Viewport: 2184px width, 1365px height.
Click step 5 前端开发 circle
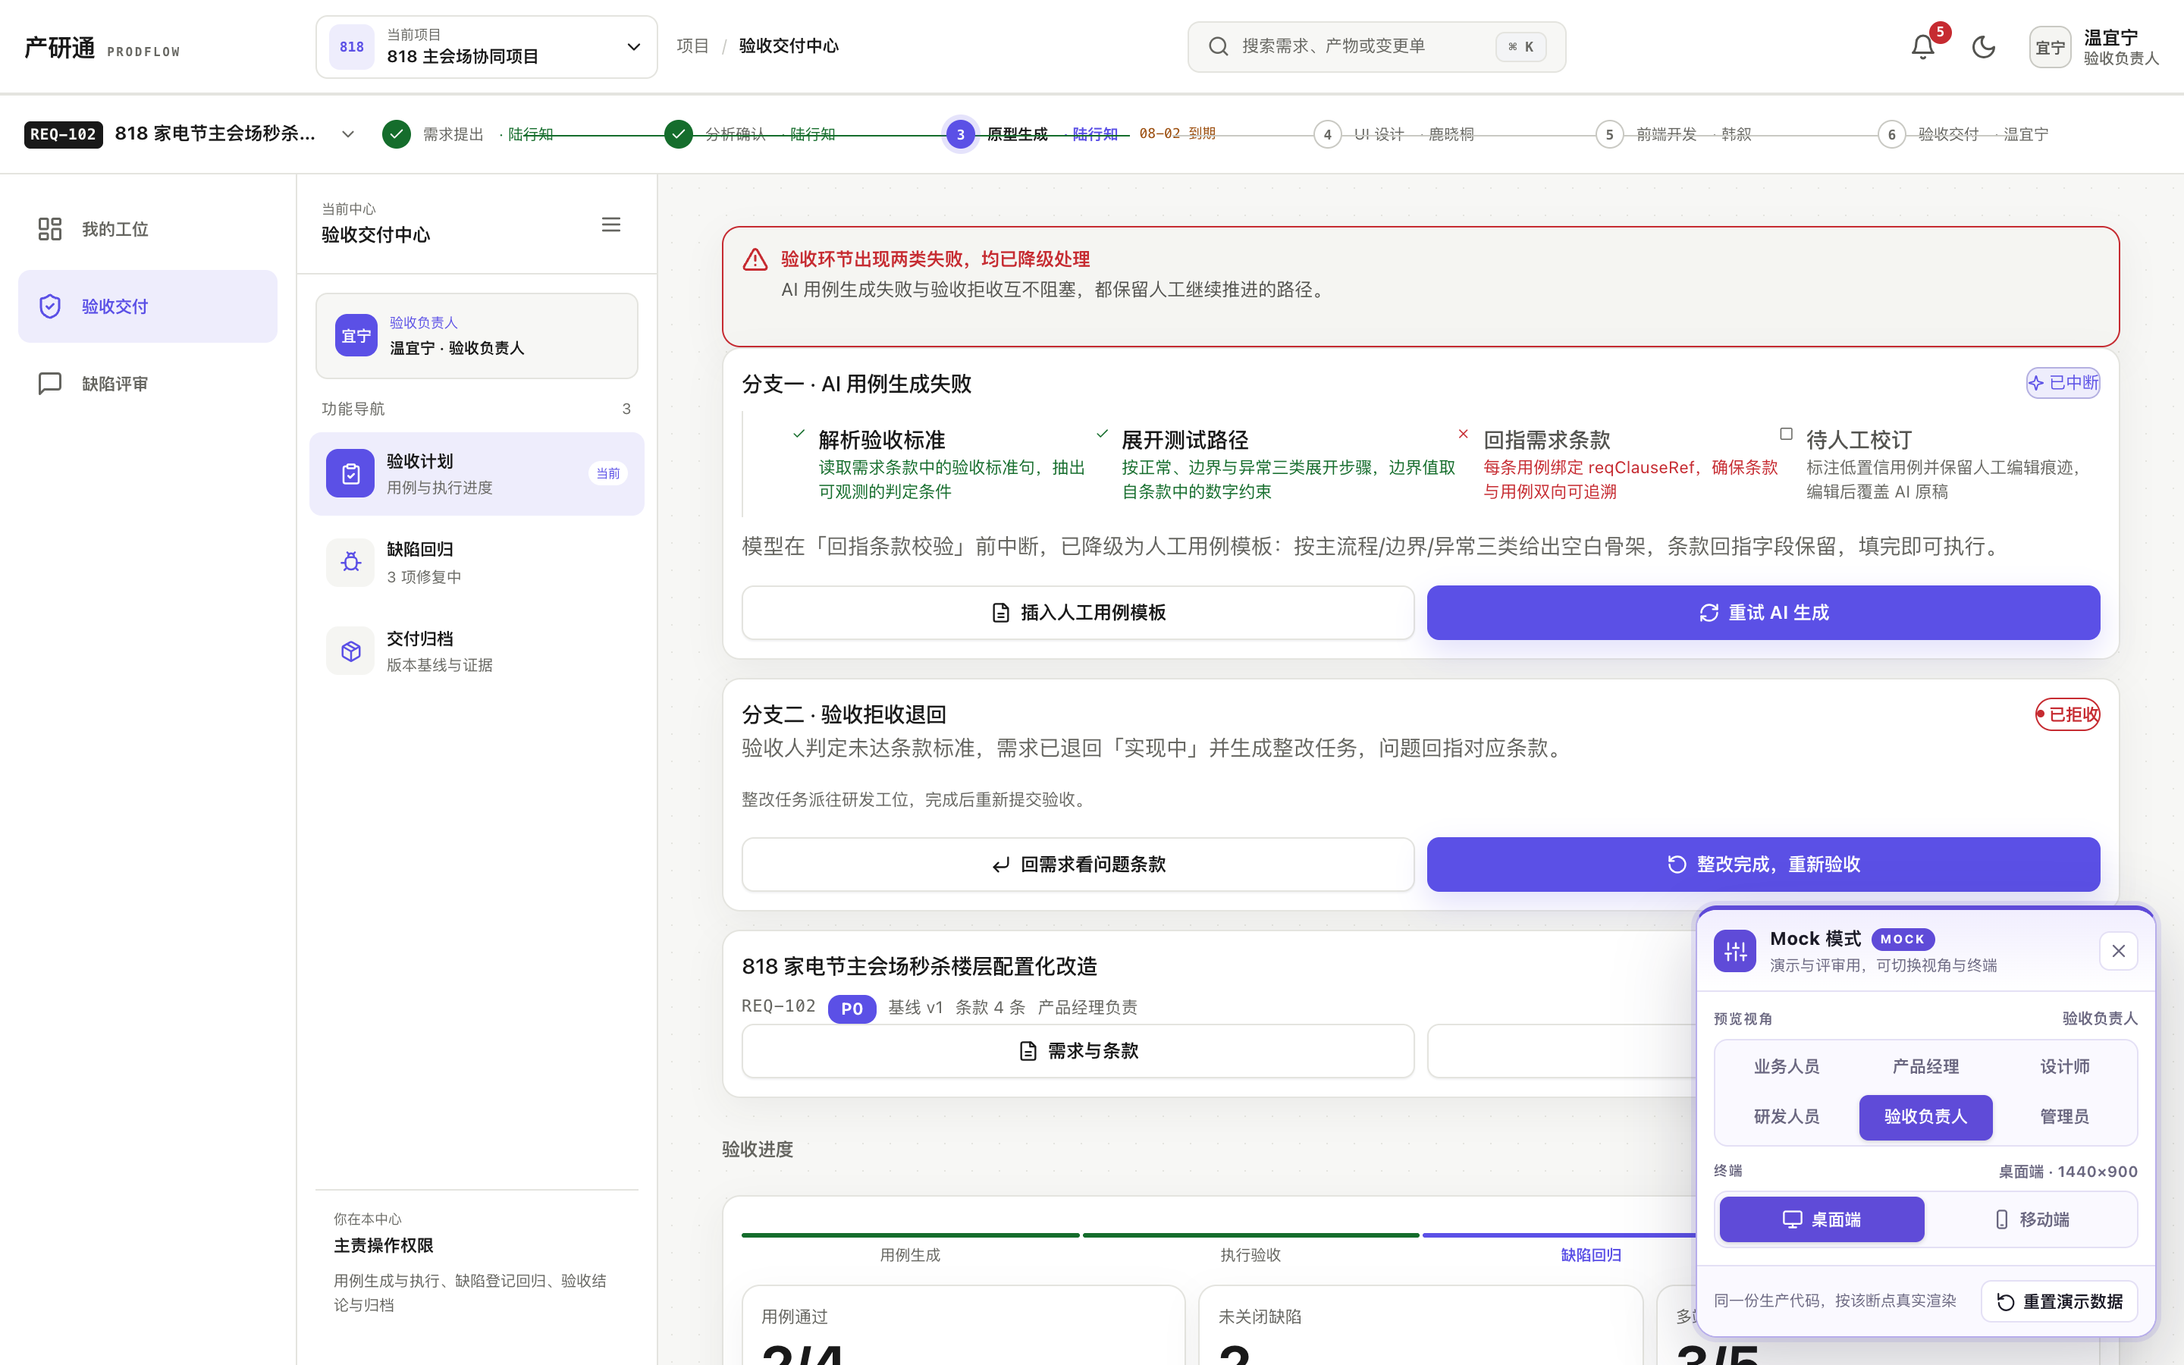(x=1609, y=134)
